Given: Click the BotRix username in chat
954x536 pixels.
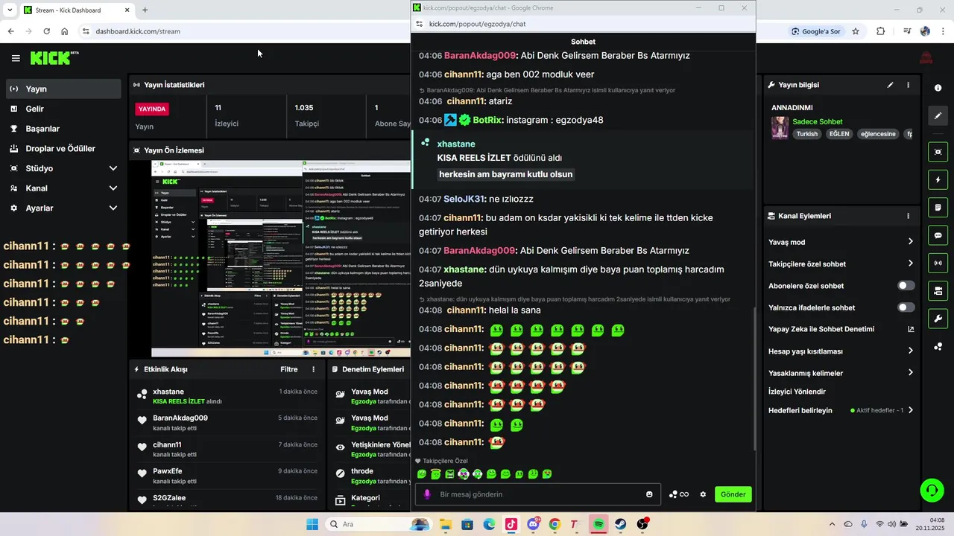Looking at the screenshot, I should tap(487, 120).
